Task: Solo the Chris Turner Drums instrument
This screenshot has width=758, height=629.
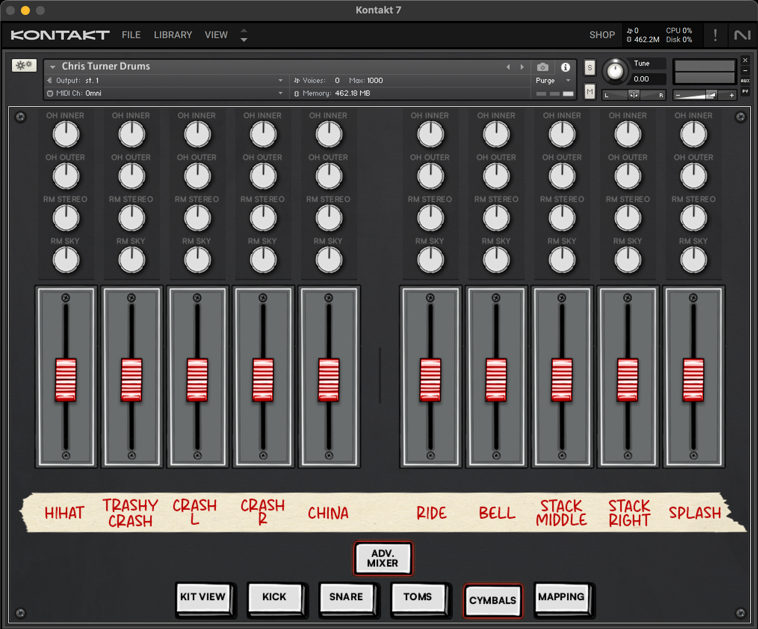Action: click(590, 68)
